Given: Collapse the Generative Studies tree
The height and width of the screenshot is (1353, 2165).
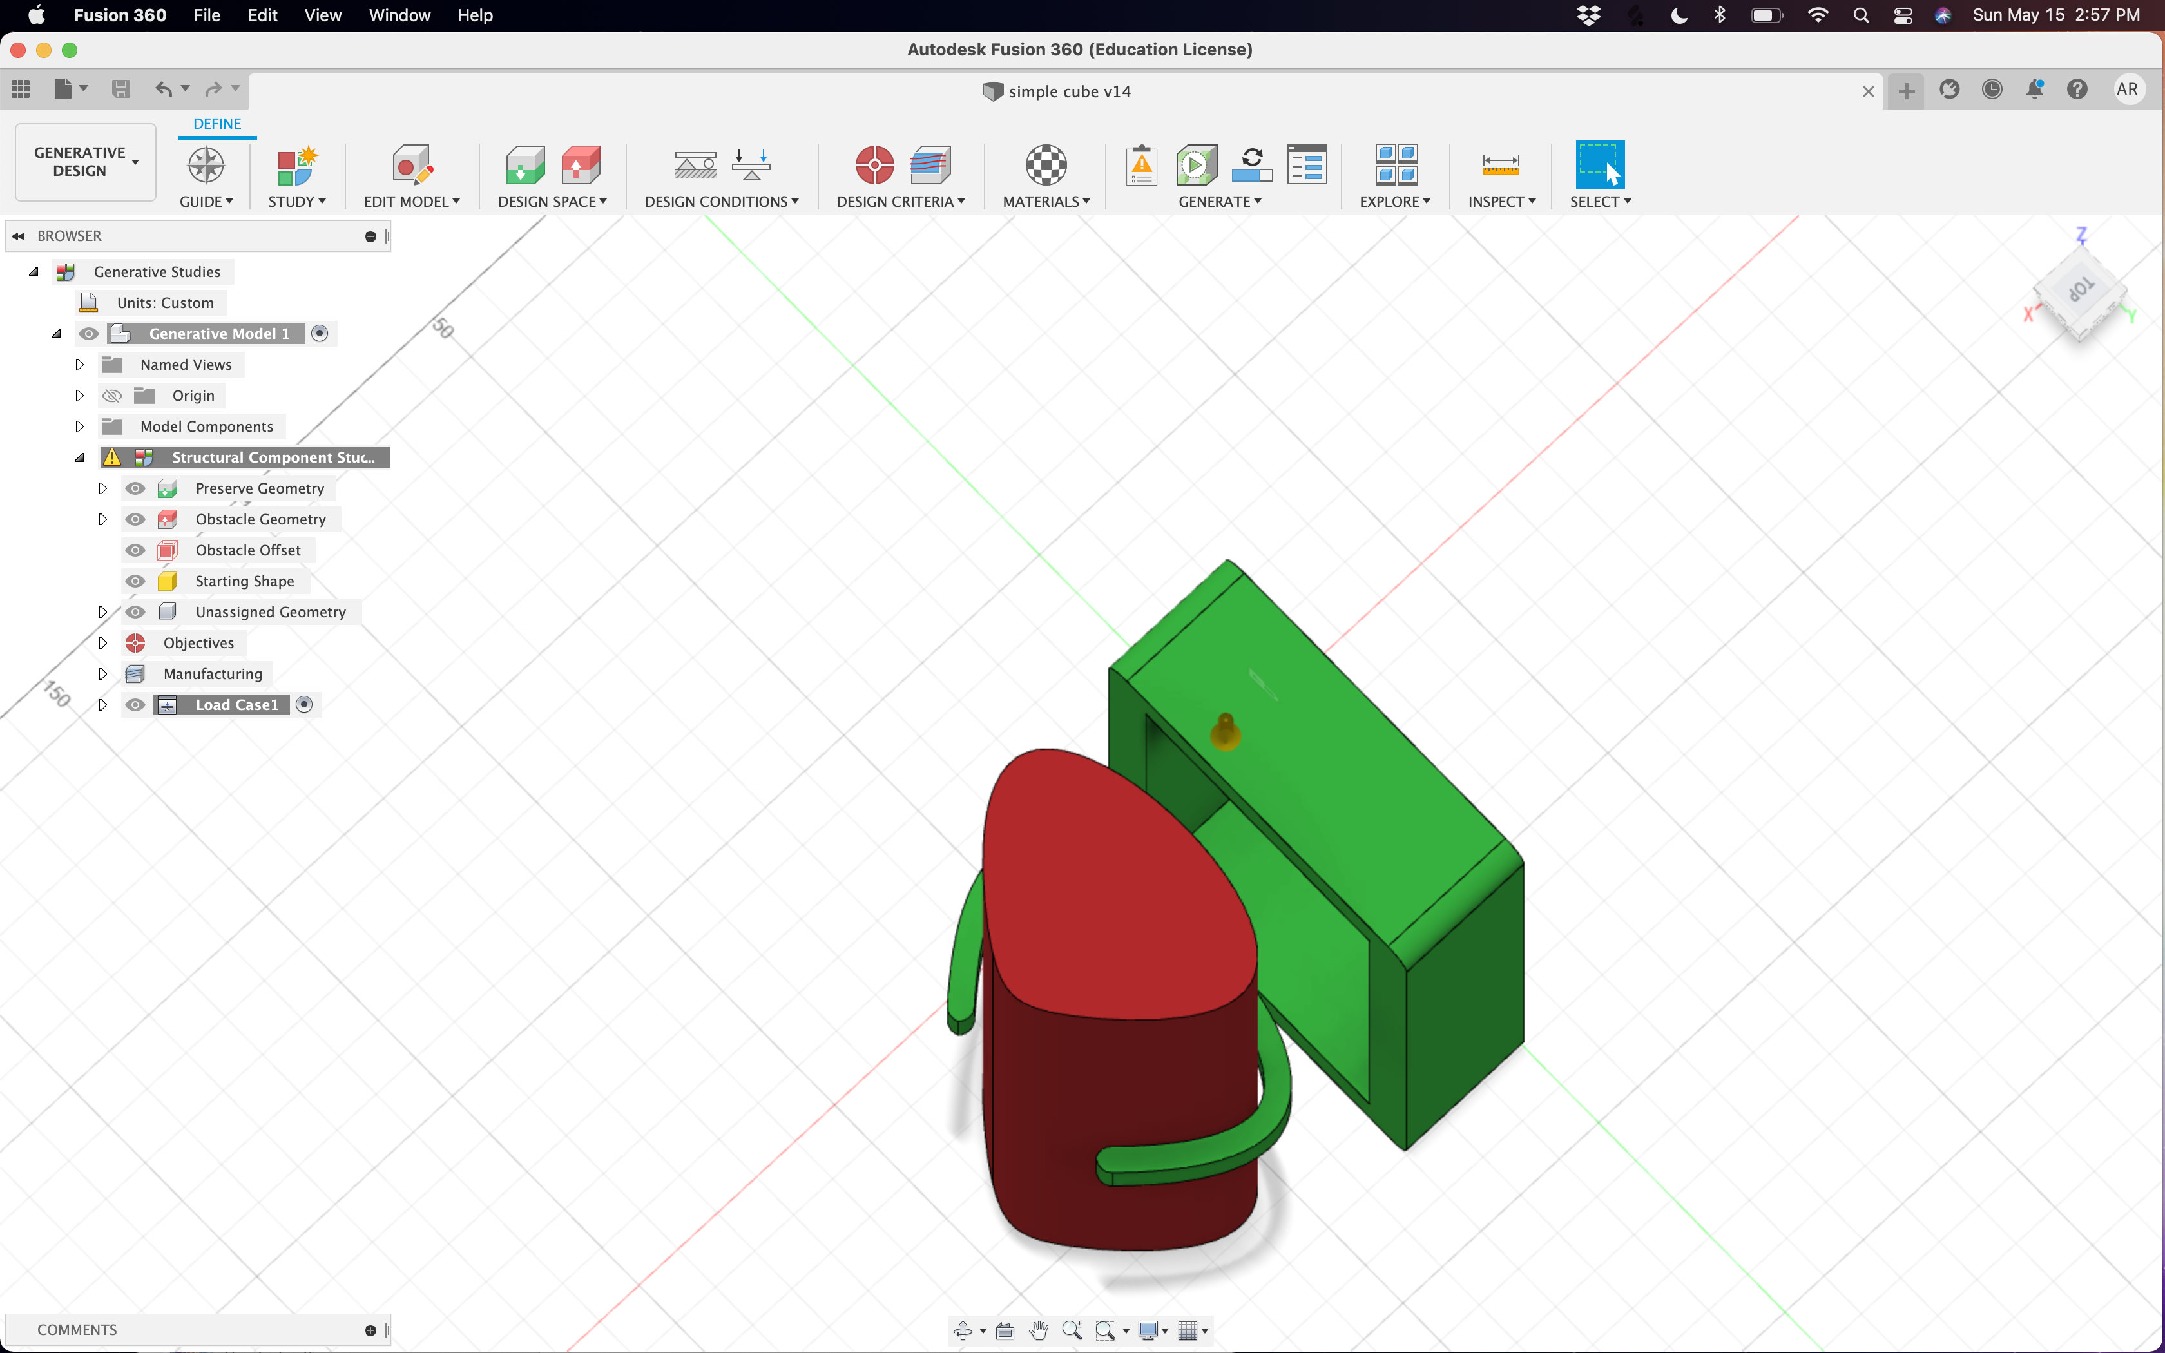Looking at the screenshot, I should (33, 271).
